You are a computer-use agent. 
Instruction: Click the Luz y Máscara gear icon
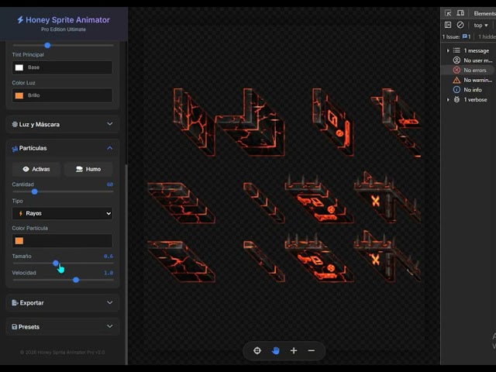pos(15,124)
